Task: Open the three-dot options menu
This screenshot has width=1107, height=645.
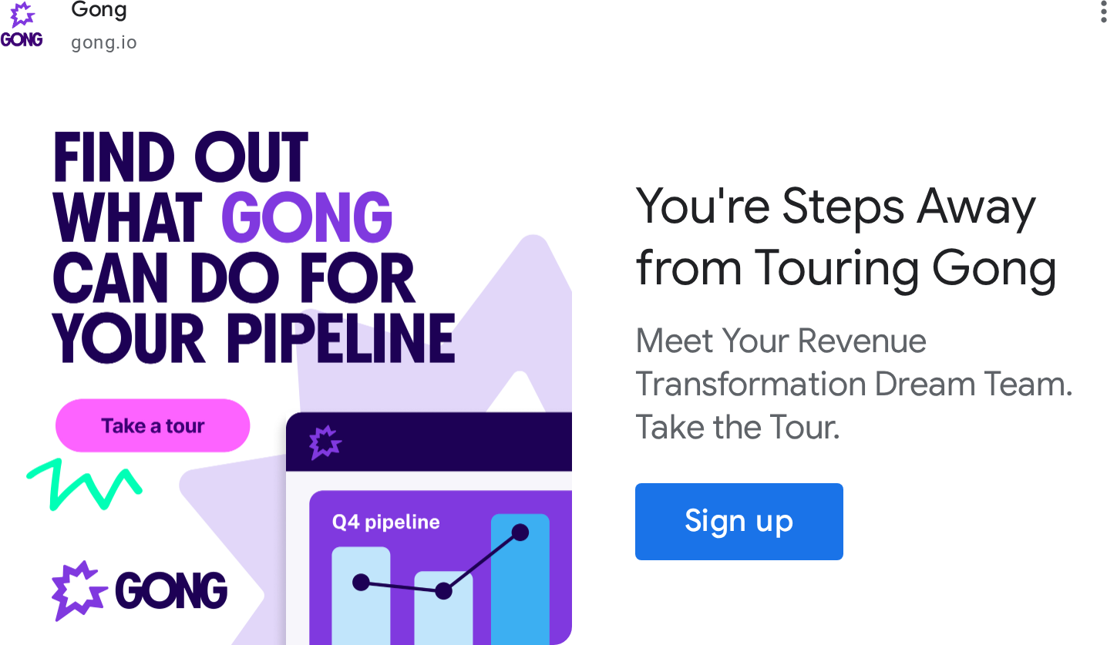Action: (1103, 12)
